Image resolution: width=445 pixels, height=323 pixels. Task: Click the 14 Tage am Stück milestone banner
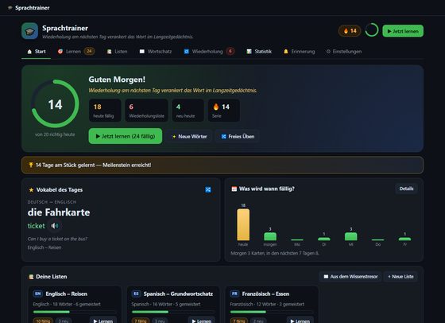point(222,165)
